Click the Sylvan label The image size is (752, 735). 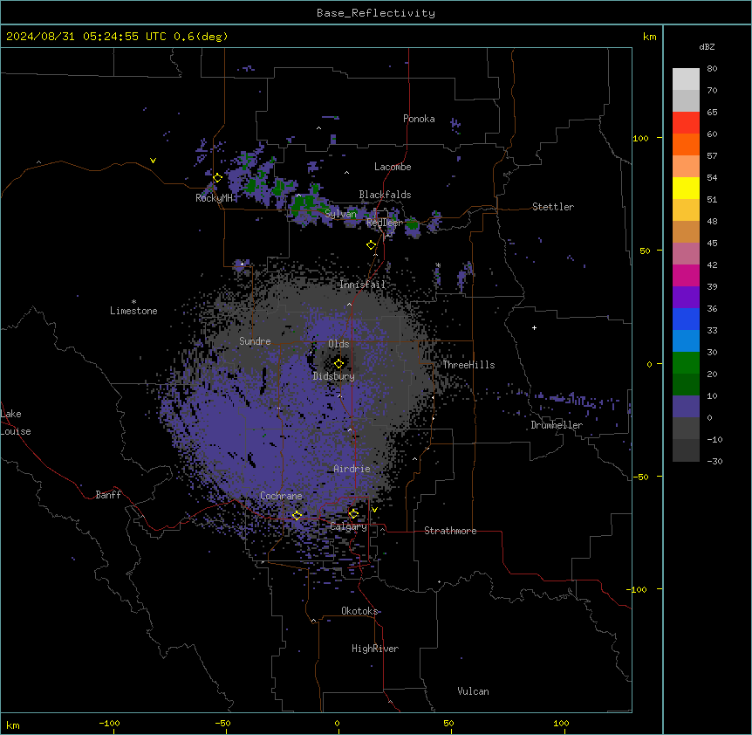(x=340, y=214)
